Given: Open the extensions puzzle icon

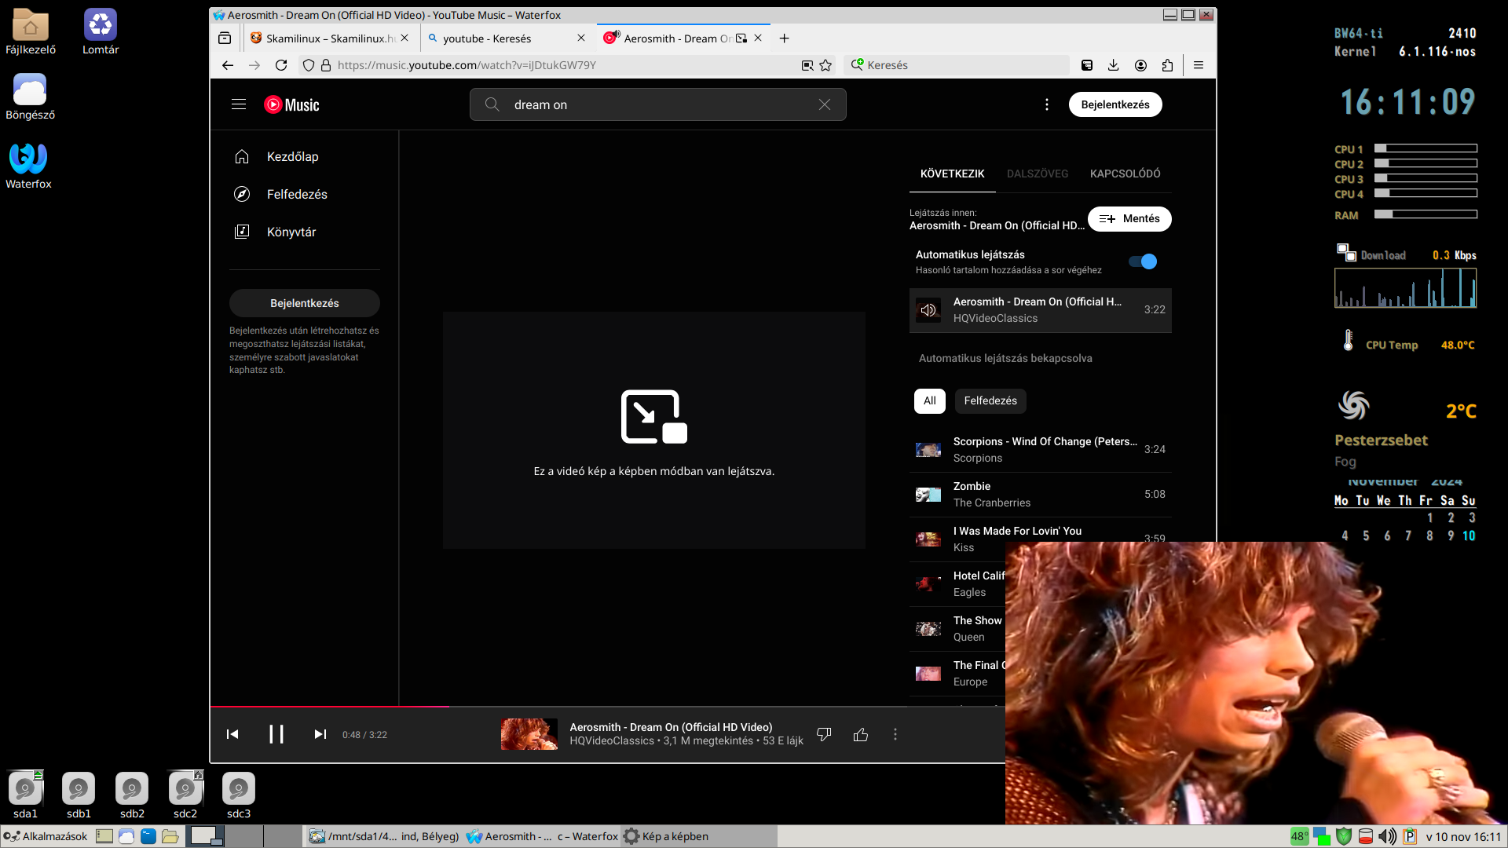Looking at the screenshot, I should pos(1167,65).
